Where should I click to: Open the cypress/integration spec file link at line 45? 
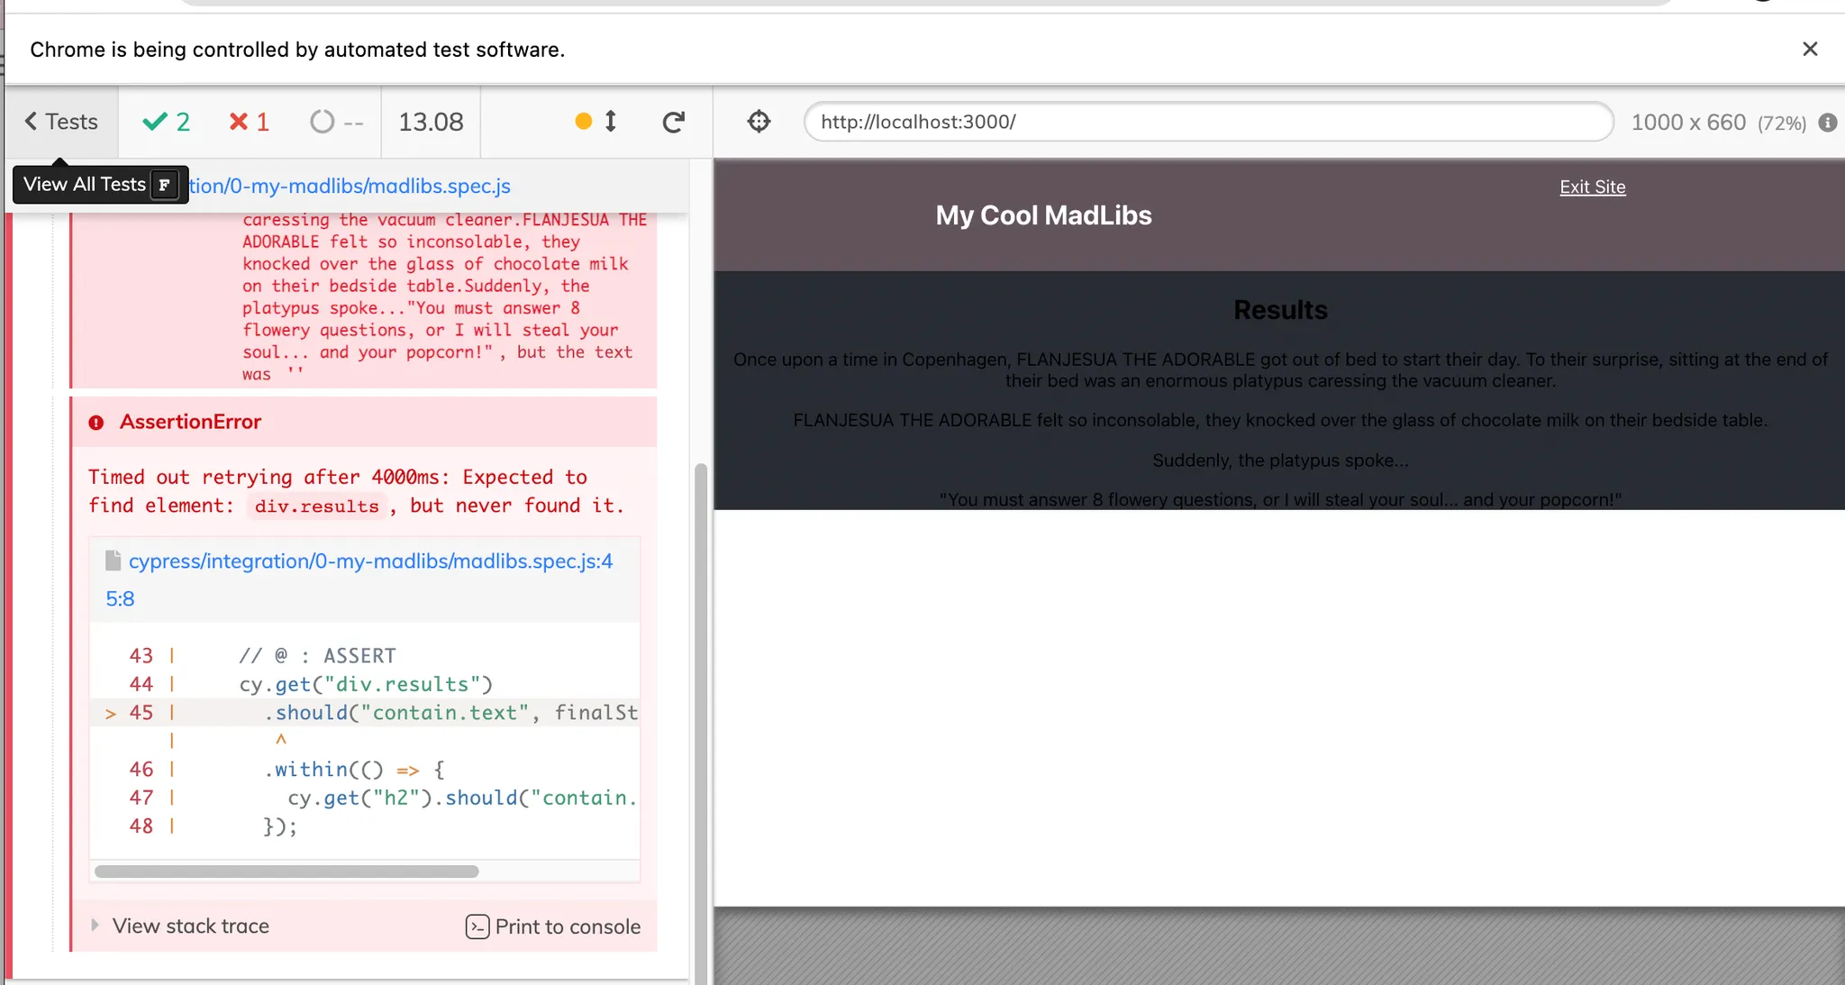[x=370, y=561]
